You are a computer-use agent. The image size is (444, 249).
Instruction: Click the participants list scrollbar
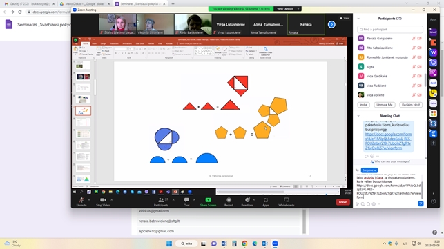[425, 81]
